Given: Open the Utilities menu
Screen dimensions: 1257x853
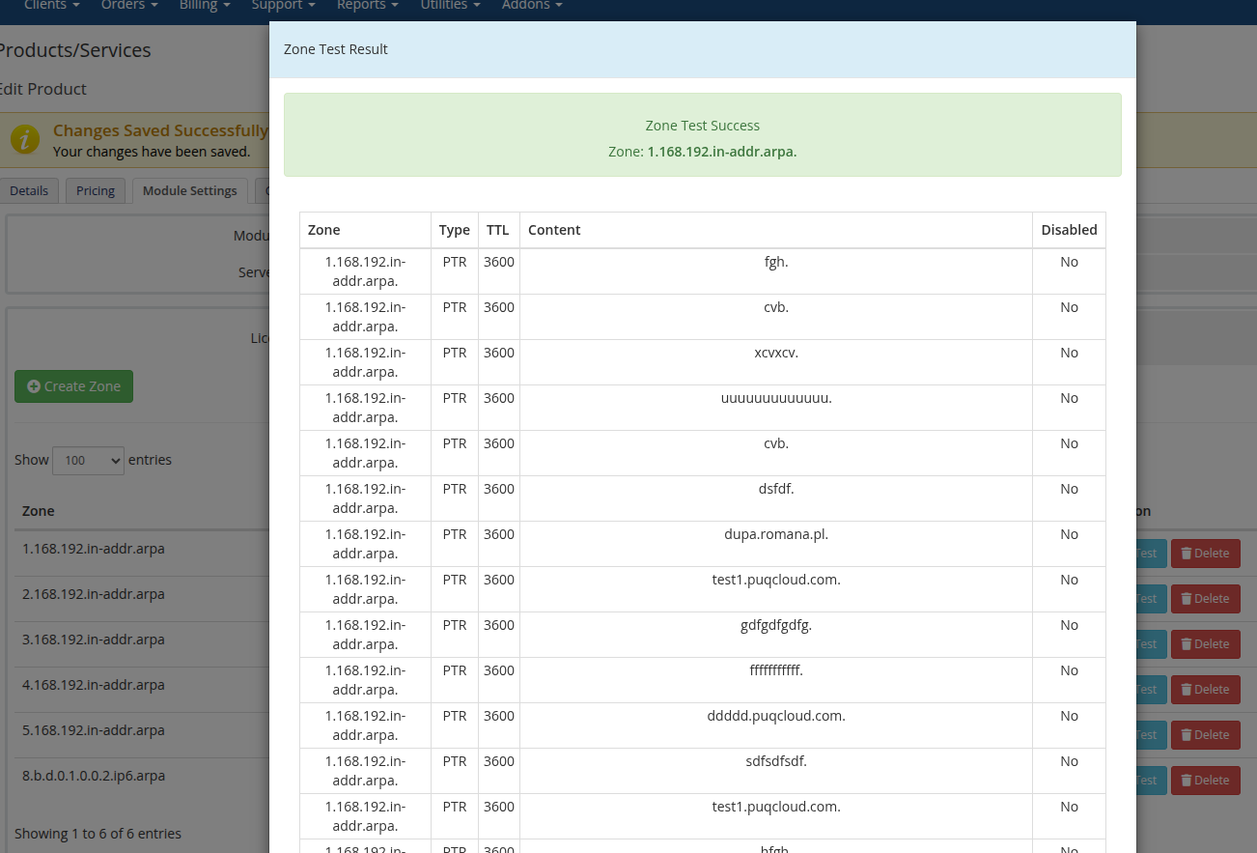Looking at the screenshot, I should [450, 5].
